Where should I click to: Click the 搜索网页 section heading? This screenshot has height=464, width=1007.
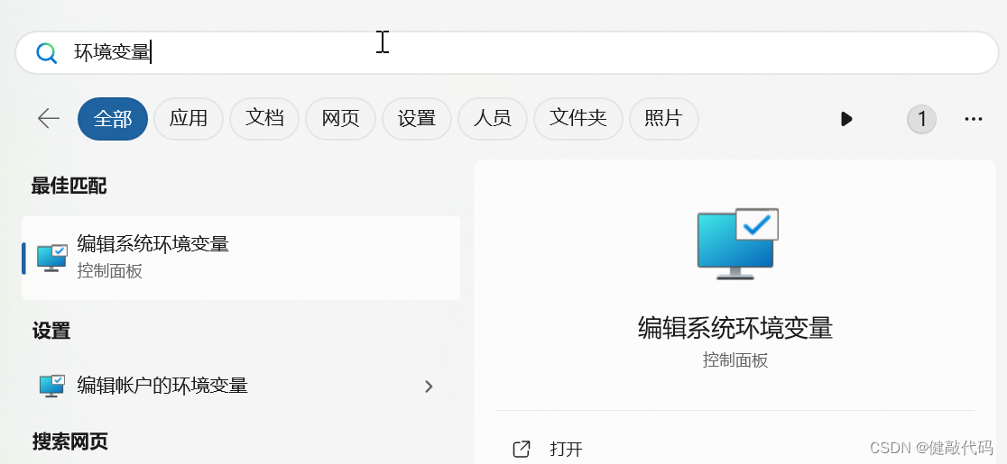click(70, 441)
